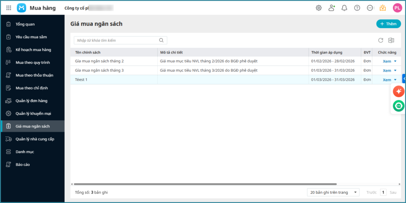Viewport: 406px width, 203px height.
Task: Open dropdown arrow beside Xem for tháng 2 row
Action: tap(395, 61)
